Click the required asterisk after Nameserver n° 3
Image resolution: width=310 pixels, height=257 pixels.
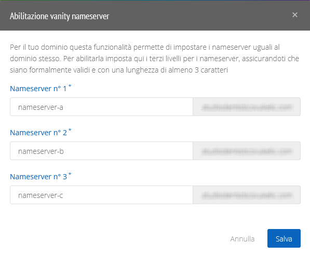pos(70,174)
